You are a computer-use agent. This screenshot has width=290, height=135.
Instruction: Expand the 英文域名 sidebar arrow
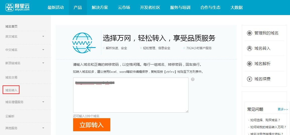pyautogui.click(x=43, y=37)
